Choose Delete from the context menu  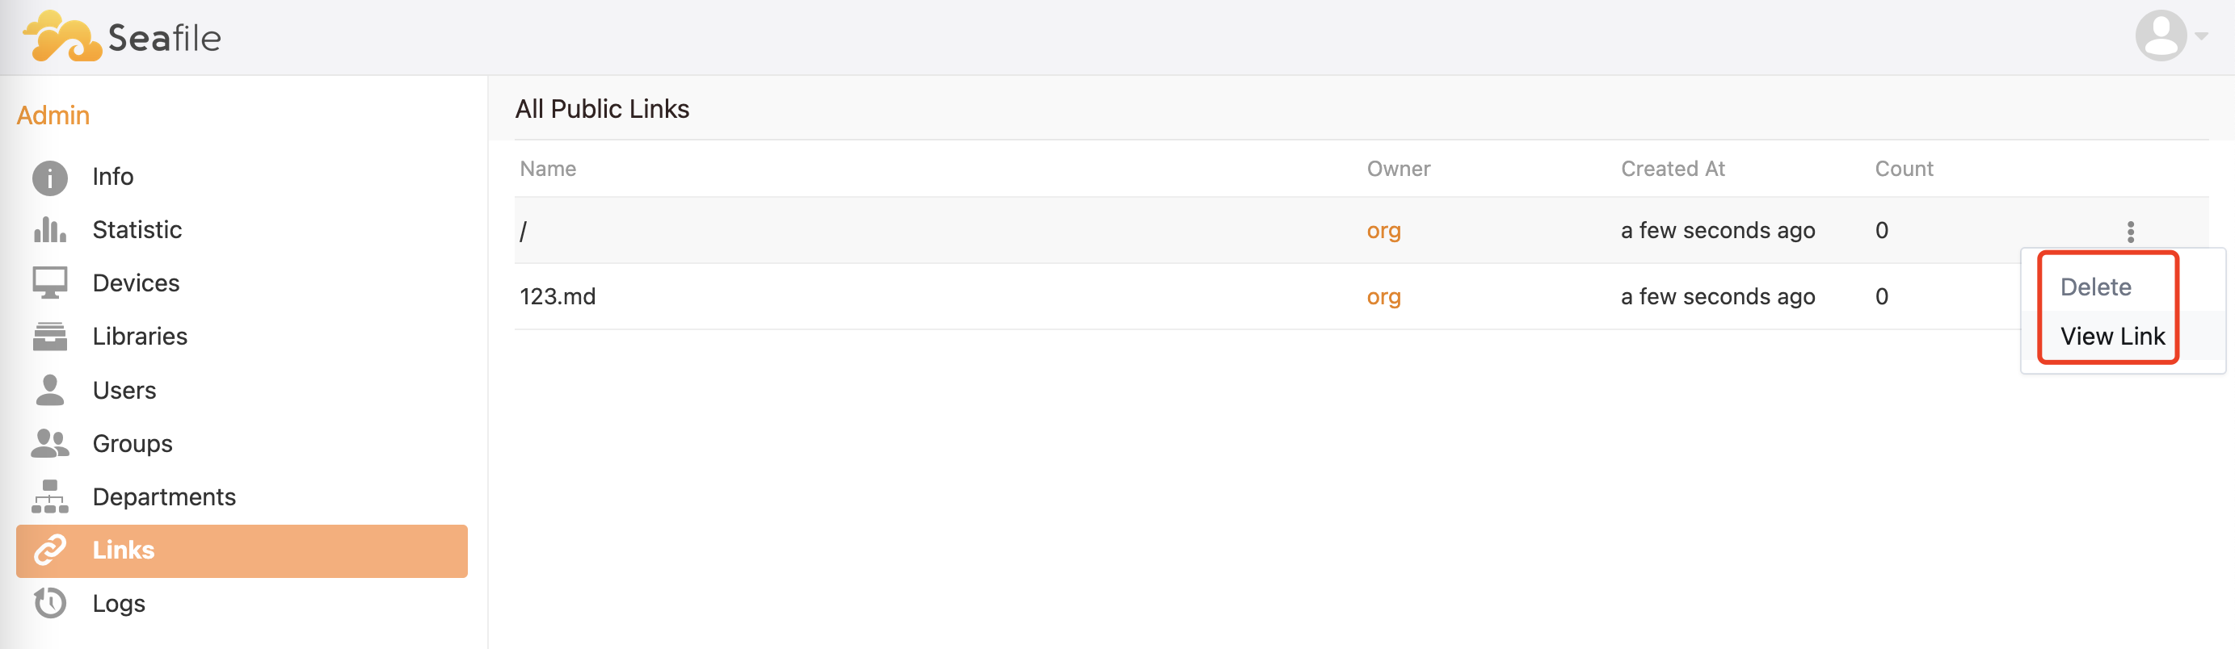pos(2095,287)
